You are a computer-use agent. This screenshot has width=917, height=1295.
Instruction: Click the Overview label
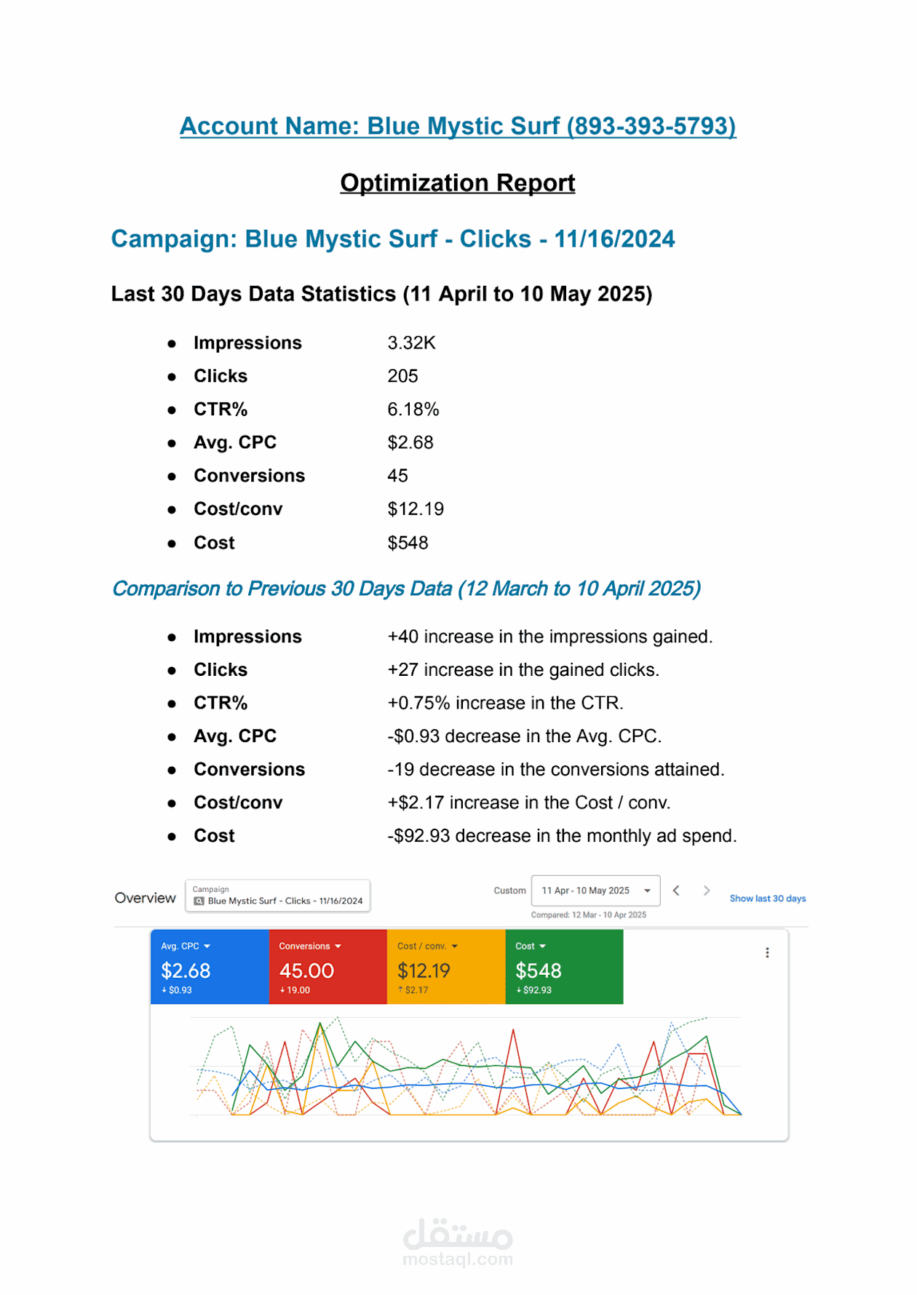coord(145,898)
